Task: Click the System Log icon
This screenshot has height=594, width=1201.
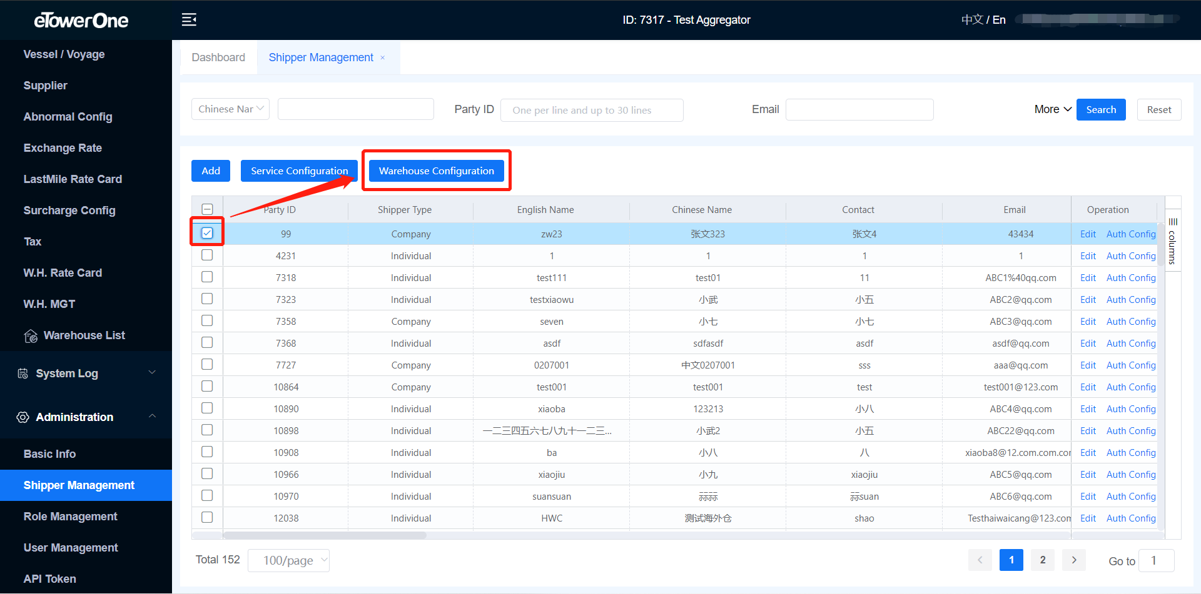Action: click(x=23, y=374)
